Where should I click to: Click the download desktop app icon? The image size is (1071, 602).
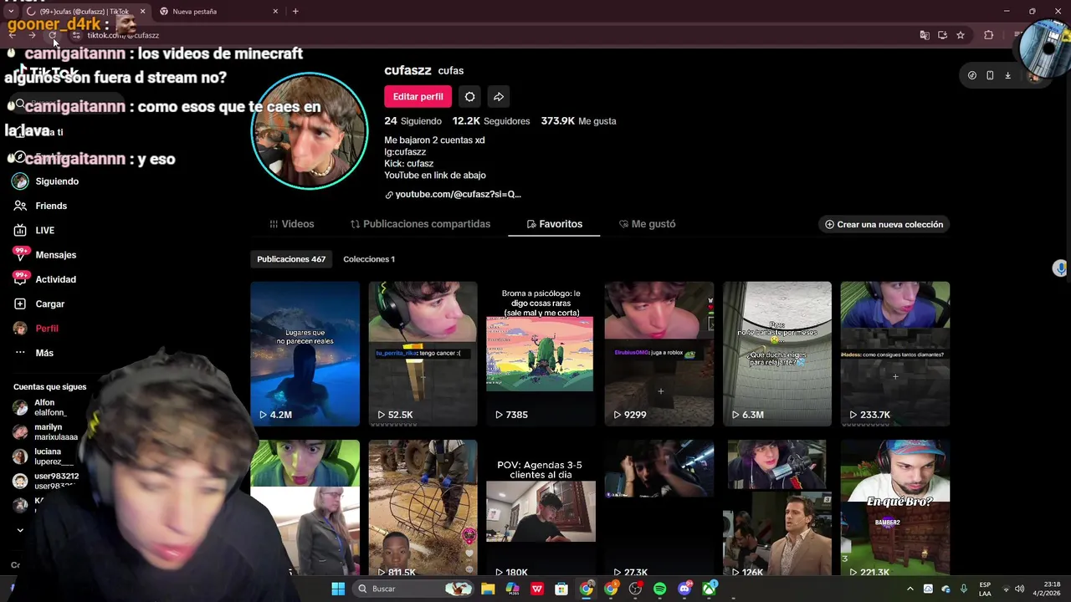(1007, 75)
